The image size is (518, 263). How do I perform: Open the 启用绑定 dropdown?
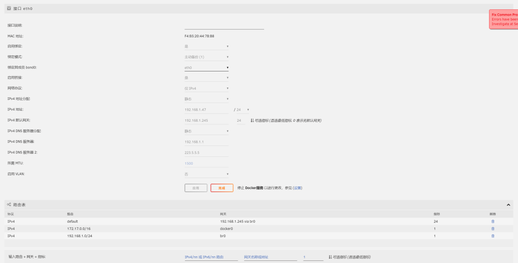click(207, 47)
